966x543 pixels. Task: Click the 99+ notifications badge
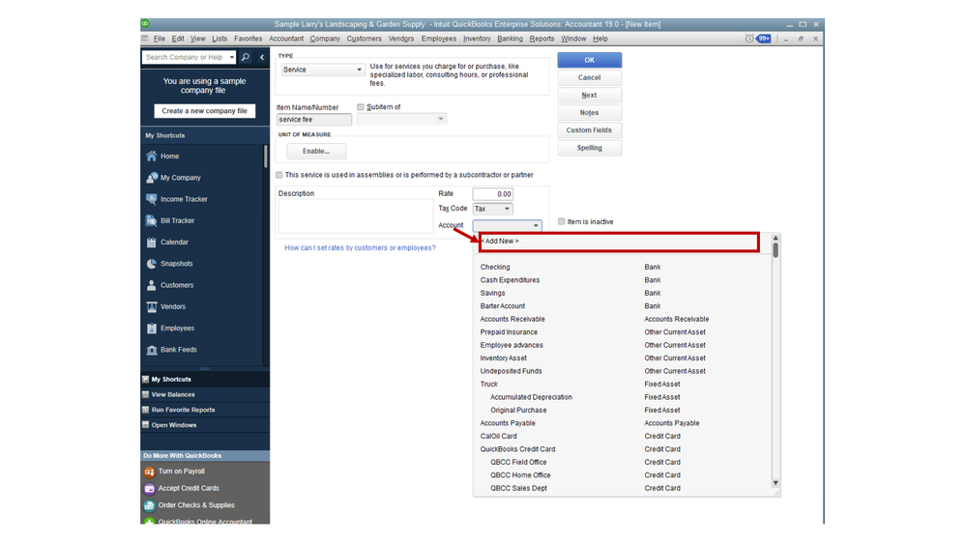tap(764, 39)
